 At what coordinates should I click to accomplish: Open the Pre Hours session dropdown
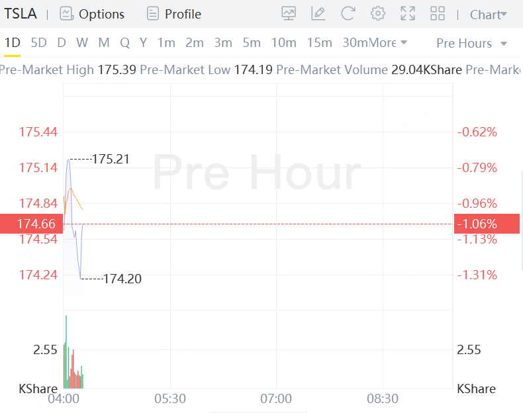click(472, 44)
